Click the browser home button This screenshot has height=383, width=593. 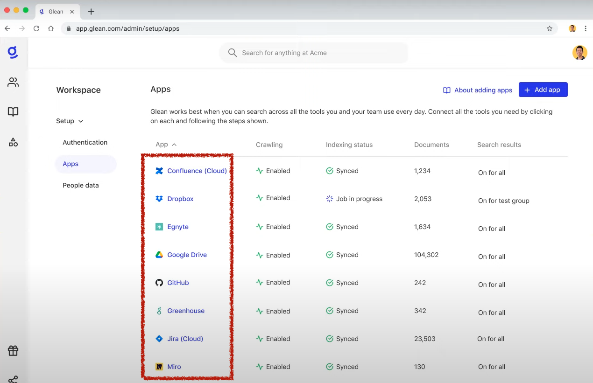51,28
